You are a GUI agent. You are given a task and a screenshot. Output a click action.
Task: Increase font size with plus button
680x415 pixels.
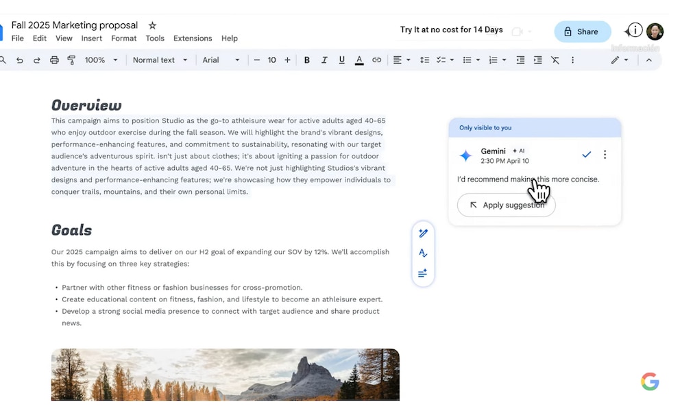click(287, 60)
